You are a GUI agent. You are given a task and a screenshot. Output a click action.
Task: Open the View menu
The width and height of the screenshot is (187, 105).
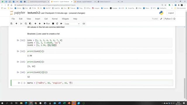(x=29, y=19)
